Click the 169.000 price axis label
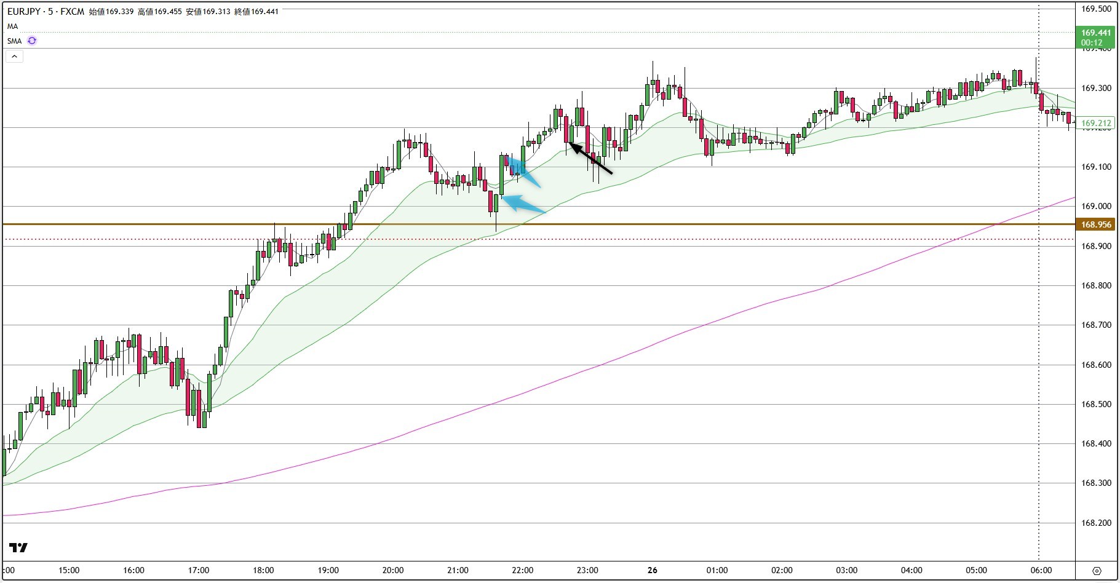 point(1096,207)
